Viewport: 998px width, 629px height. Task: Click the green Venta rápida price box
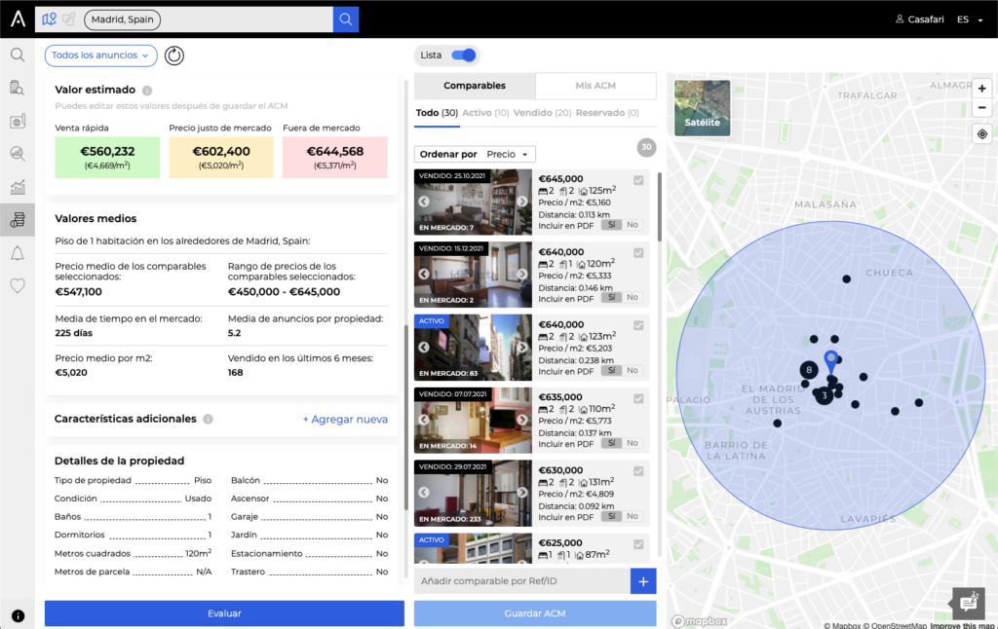(x=107, y=157)
